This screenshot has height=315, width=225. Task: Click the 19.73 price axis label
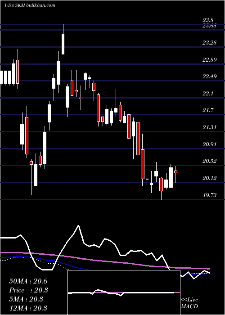(210, 195)
